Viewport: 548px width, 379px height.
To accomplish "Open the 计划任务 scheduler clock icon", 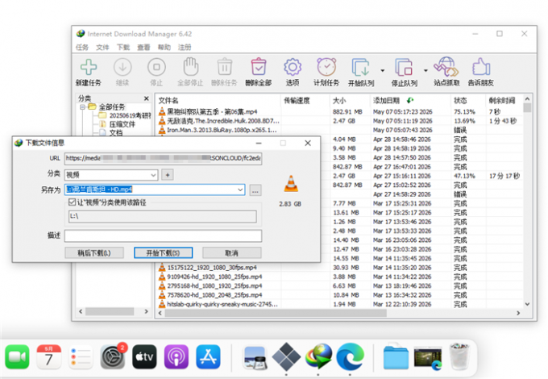I will point(326,67).
